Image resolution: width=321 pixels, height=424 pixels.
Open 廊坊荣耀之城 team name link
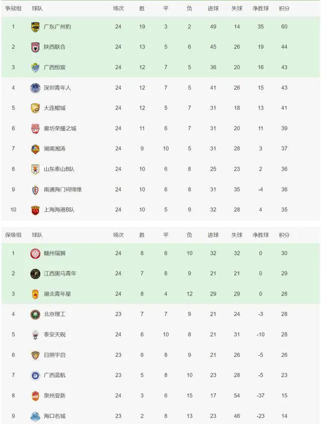click(60, 128)
